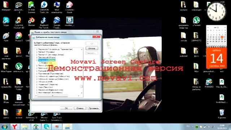Open the Cosmetic Guide shortcut
The image size is (231, 130).
click(x=69, y=7)
